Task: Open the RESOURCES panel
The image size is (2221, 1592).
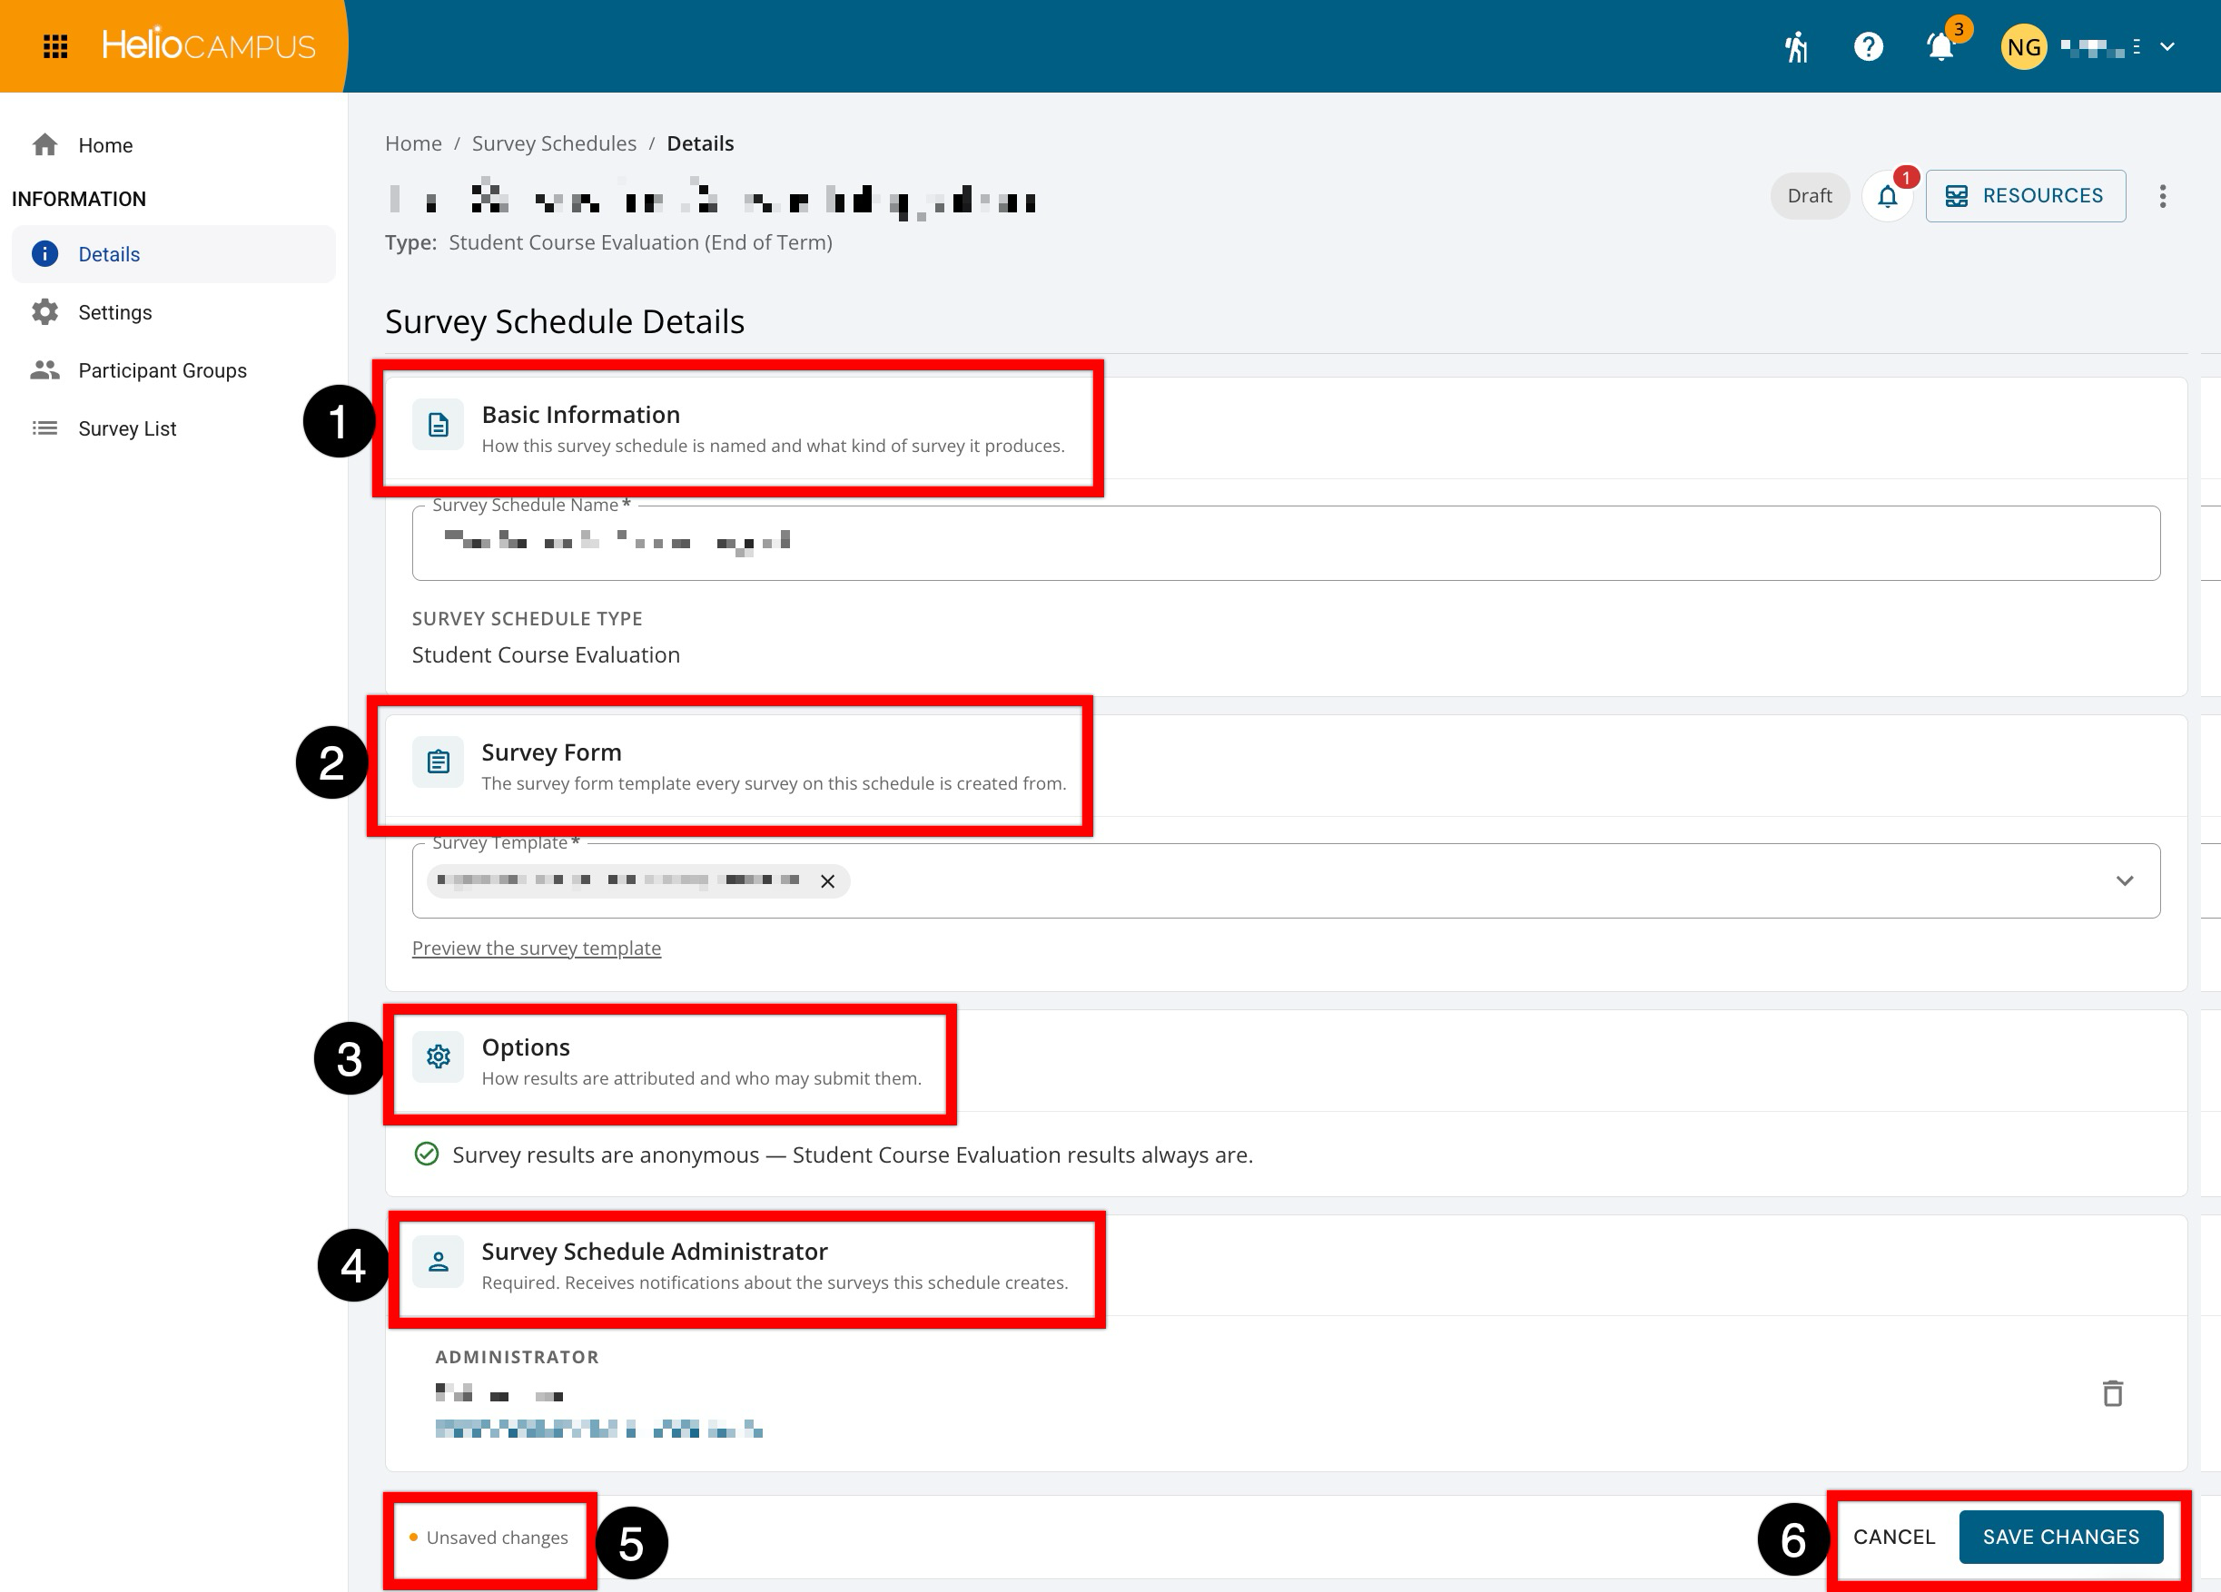Action: [x=2025, y=196]
